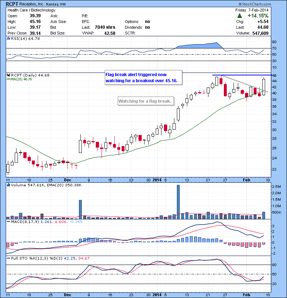This screenshot has width=287, height=298.
Task: Select the Open price 39.39
Action: click(x=35, y=15)
